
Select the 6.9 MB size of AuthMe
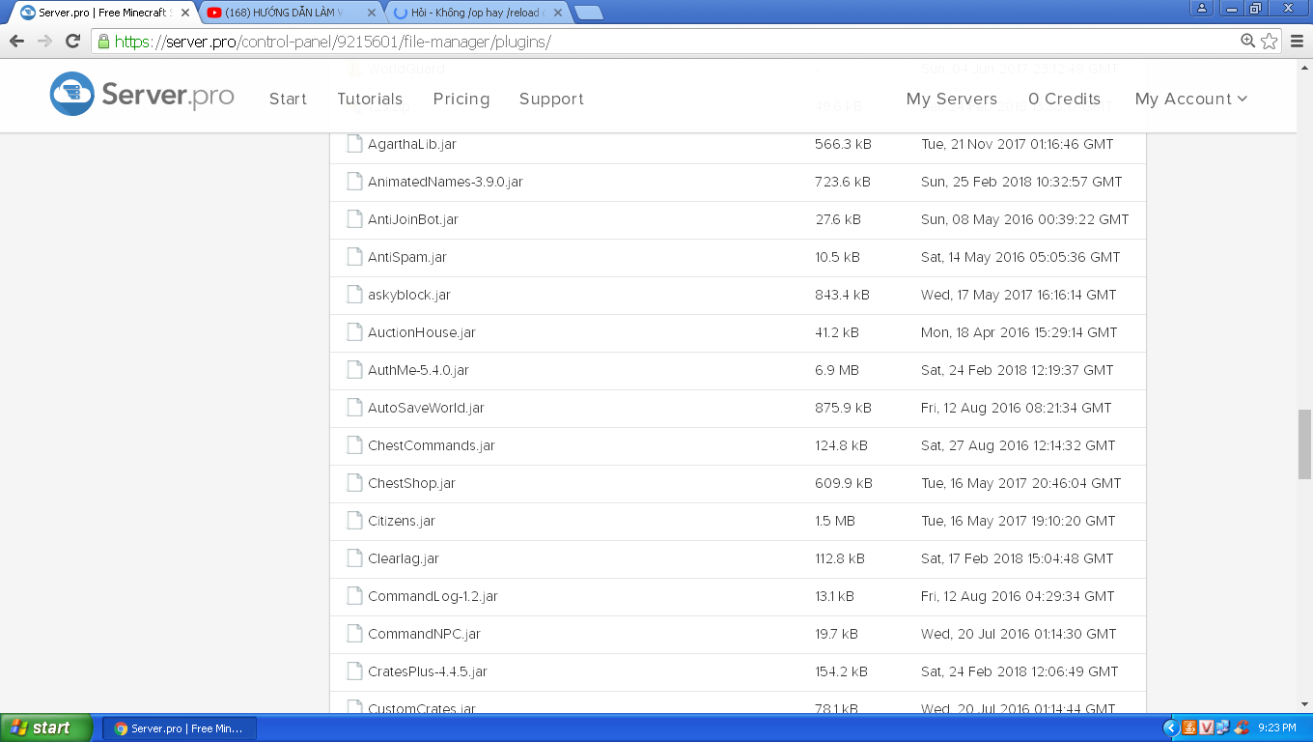point(837,370)
